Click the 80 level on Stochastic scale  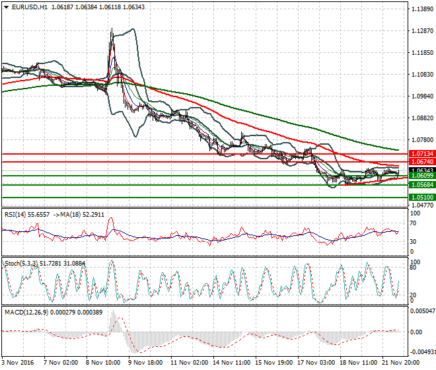point(412,268)
